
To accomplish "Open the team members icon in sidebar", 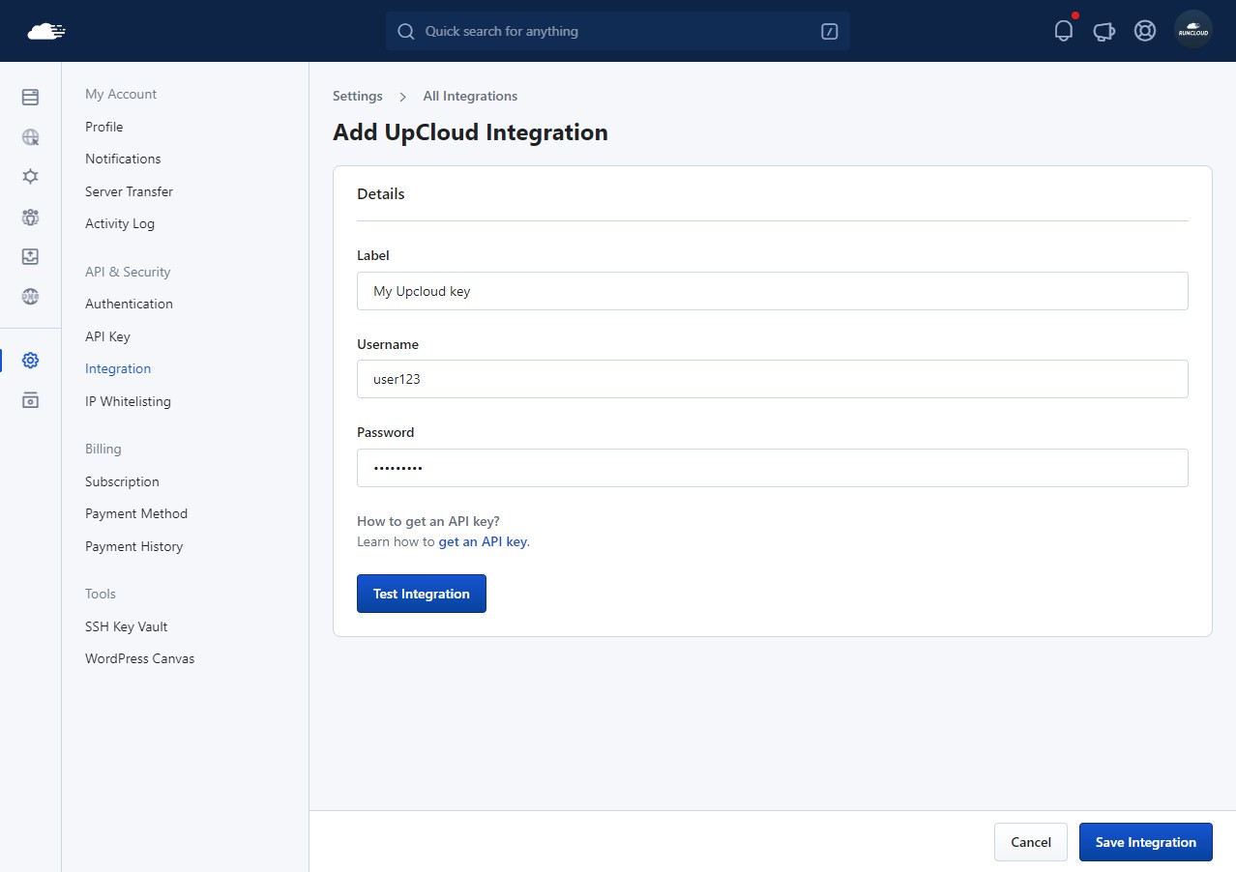I will coord(30,217).
